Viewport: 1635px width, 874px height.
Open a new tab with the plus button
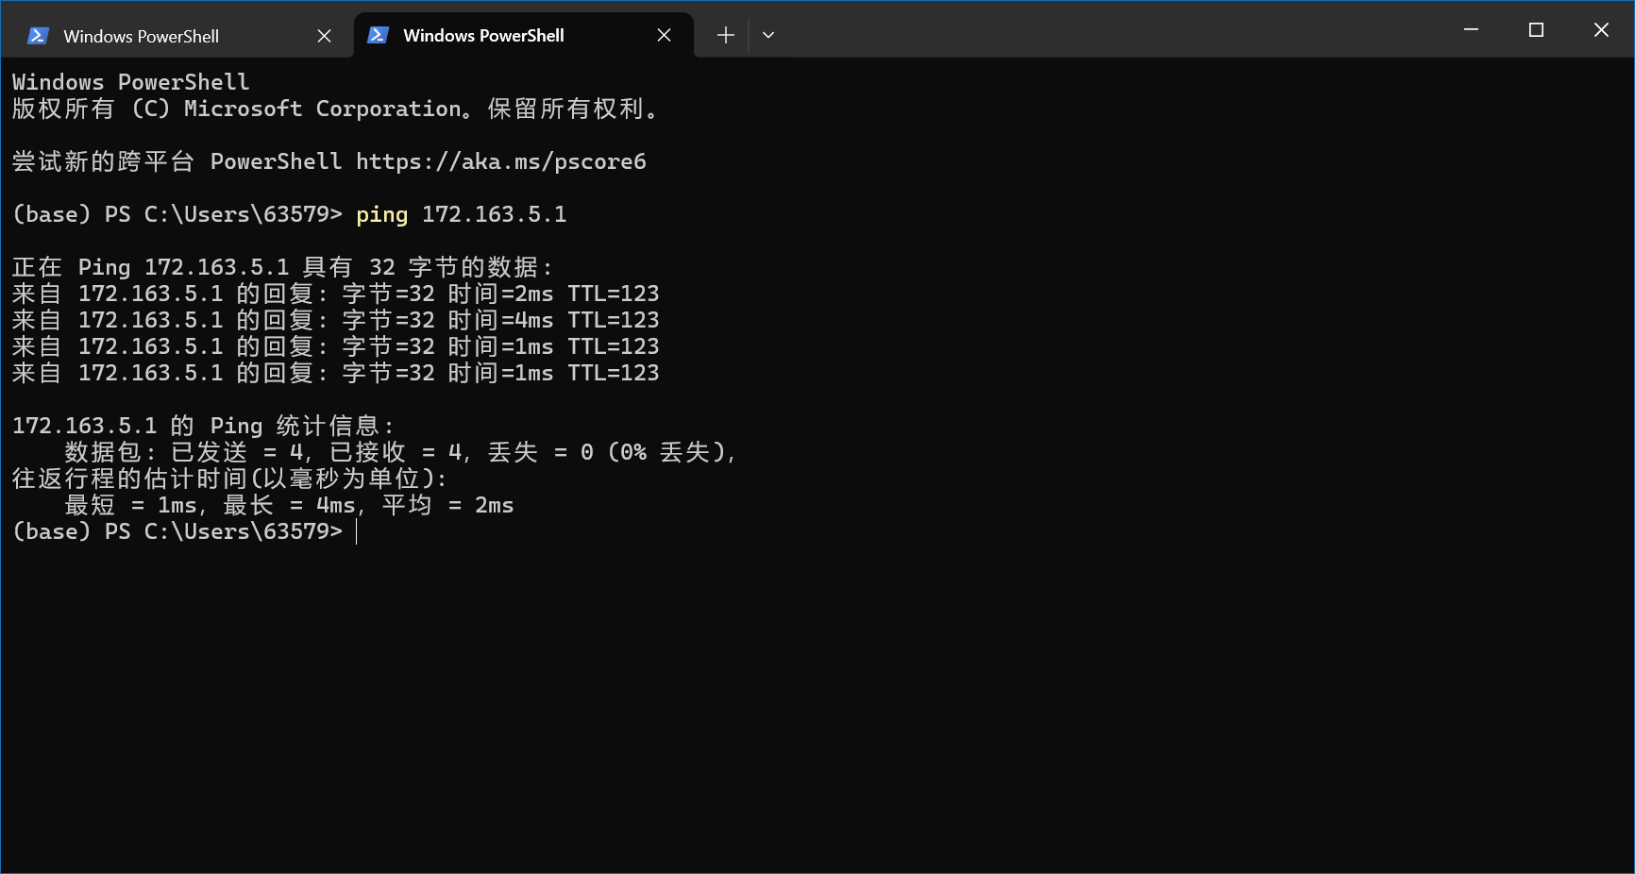click(x=725, y=35)
